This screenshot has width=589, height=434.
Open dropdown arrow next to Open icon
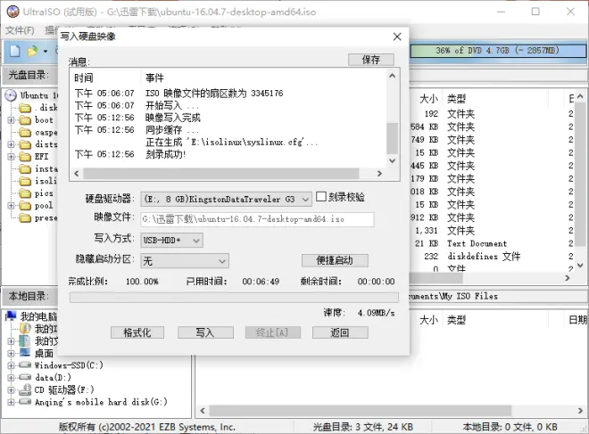(x=46, y=51)
